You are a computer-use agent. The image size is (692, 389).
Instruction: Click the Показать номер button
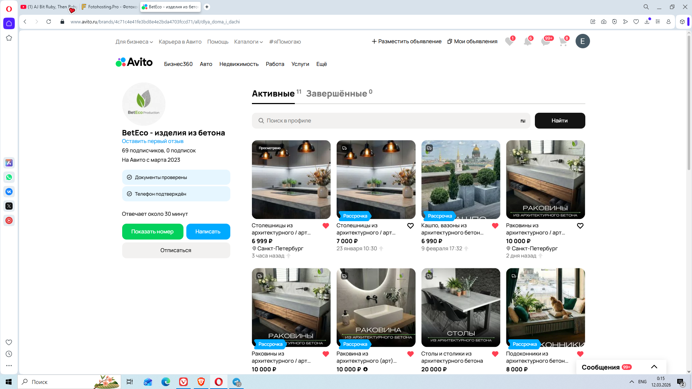pos(152,232)
